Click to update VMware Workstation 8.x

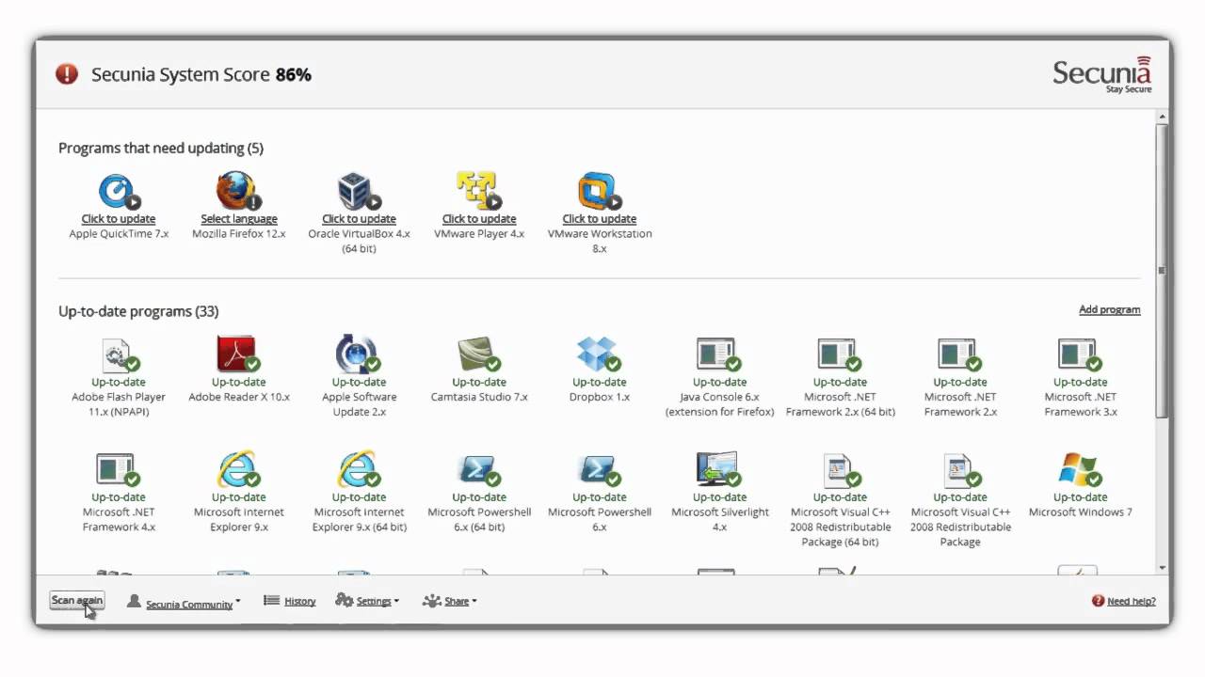[600, 219]
